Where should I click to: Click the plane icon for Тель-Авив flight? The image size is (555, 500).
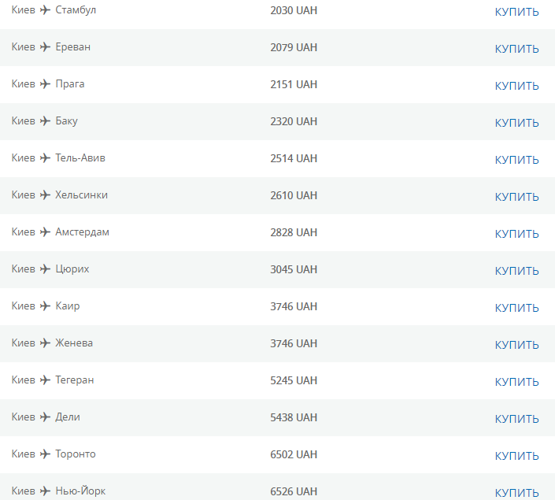45,158
